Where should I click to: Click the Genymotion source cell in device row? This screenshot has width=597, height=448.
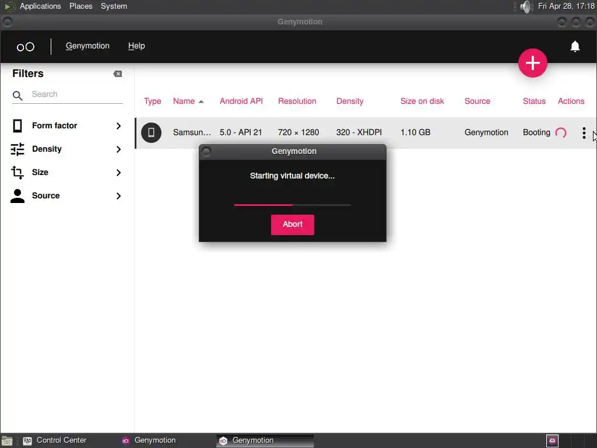click(486, 132)
